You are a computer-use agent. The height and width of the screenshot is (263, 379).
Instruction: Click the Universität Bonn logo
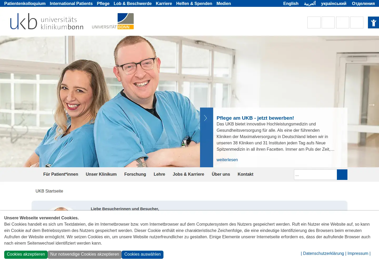pos(113,21)
